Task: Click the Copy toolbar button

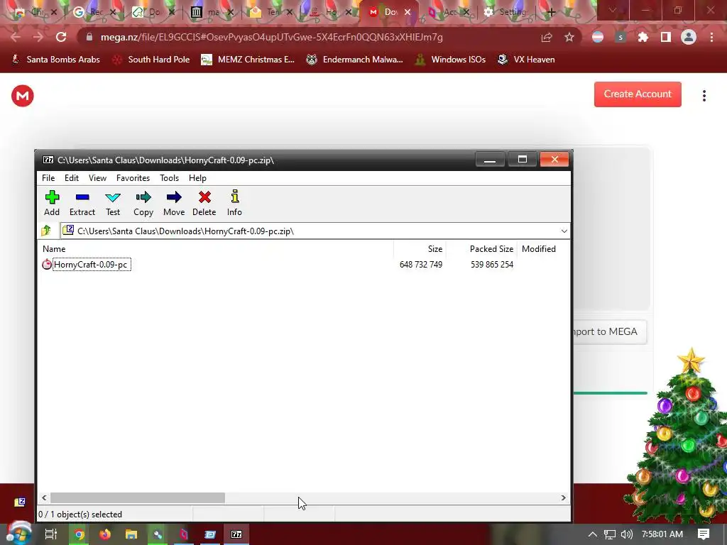Action: (x=143, y=203)
